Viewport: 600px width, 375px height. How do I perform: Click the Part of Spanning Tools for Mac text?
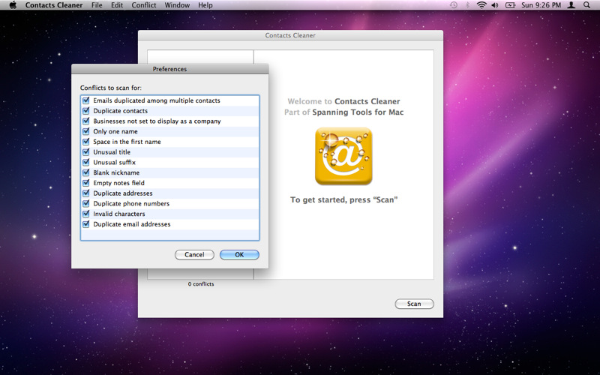[x=343, y=112]
